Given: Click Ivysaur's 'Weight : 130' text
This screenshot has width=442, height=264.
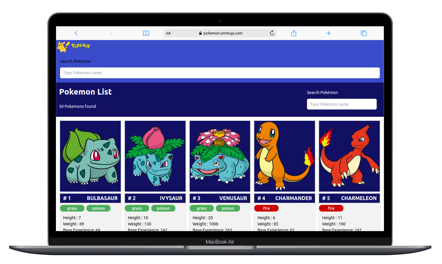Looking at the screenshot, I should pos(140,224).
